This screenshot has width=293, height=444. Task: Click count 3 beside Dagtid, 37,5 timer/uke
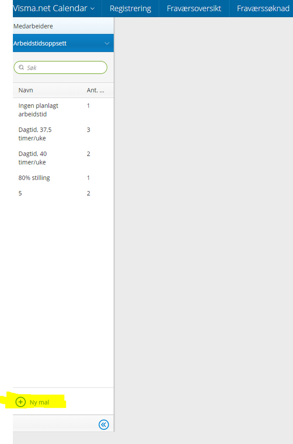point(88,130)
